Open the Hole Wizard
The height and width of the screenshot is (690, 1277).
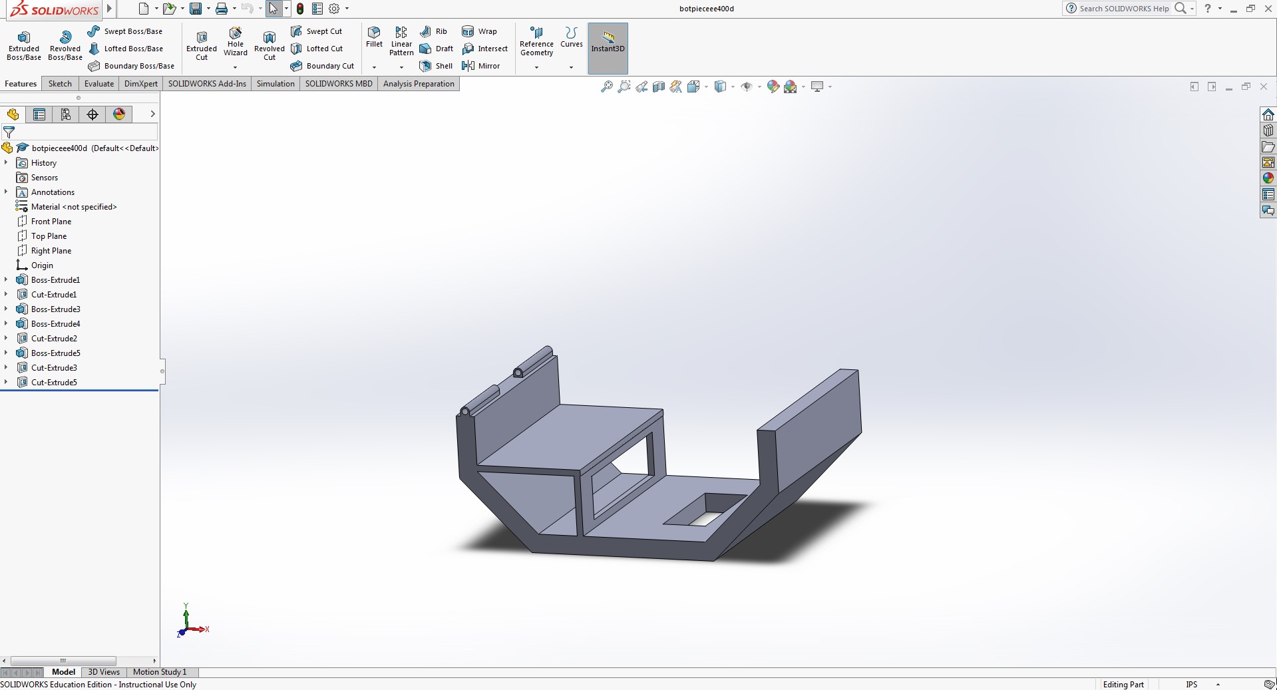coord(236,42)
